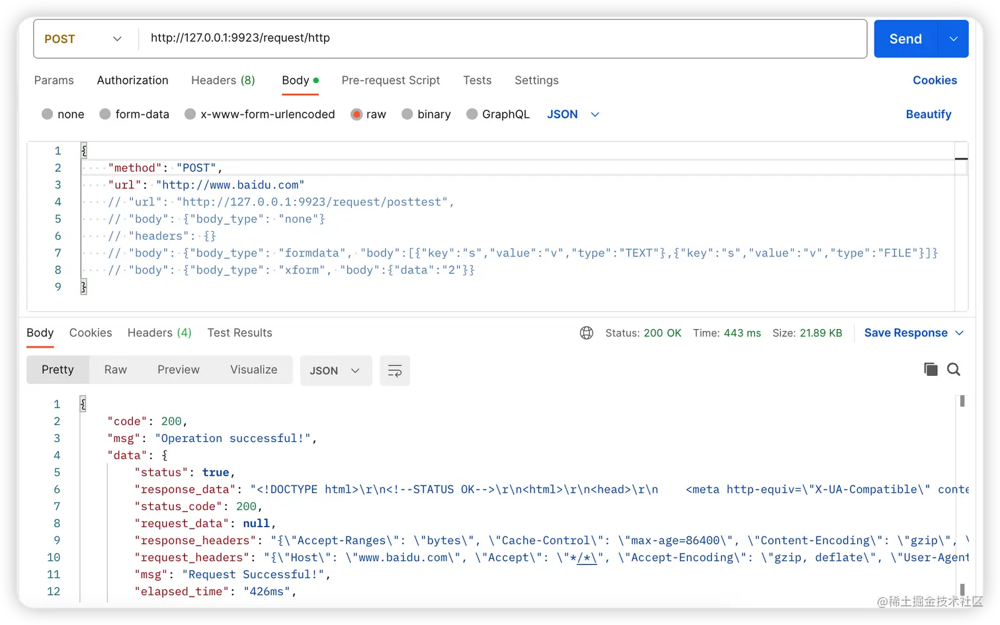Click the Beautify link
Image resolution: width=1000 pixels, height=625 pixels.
point(928,114)
